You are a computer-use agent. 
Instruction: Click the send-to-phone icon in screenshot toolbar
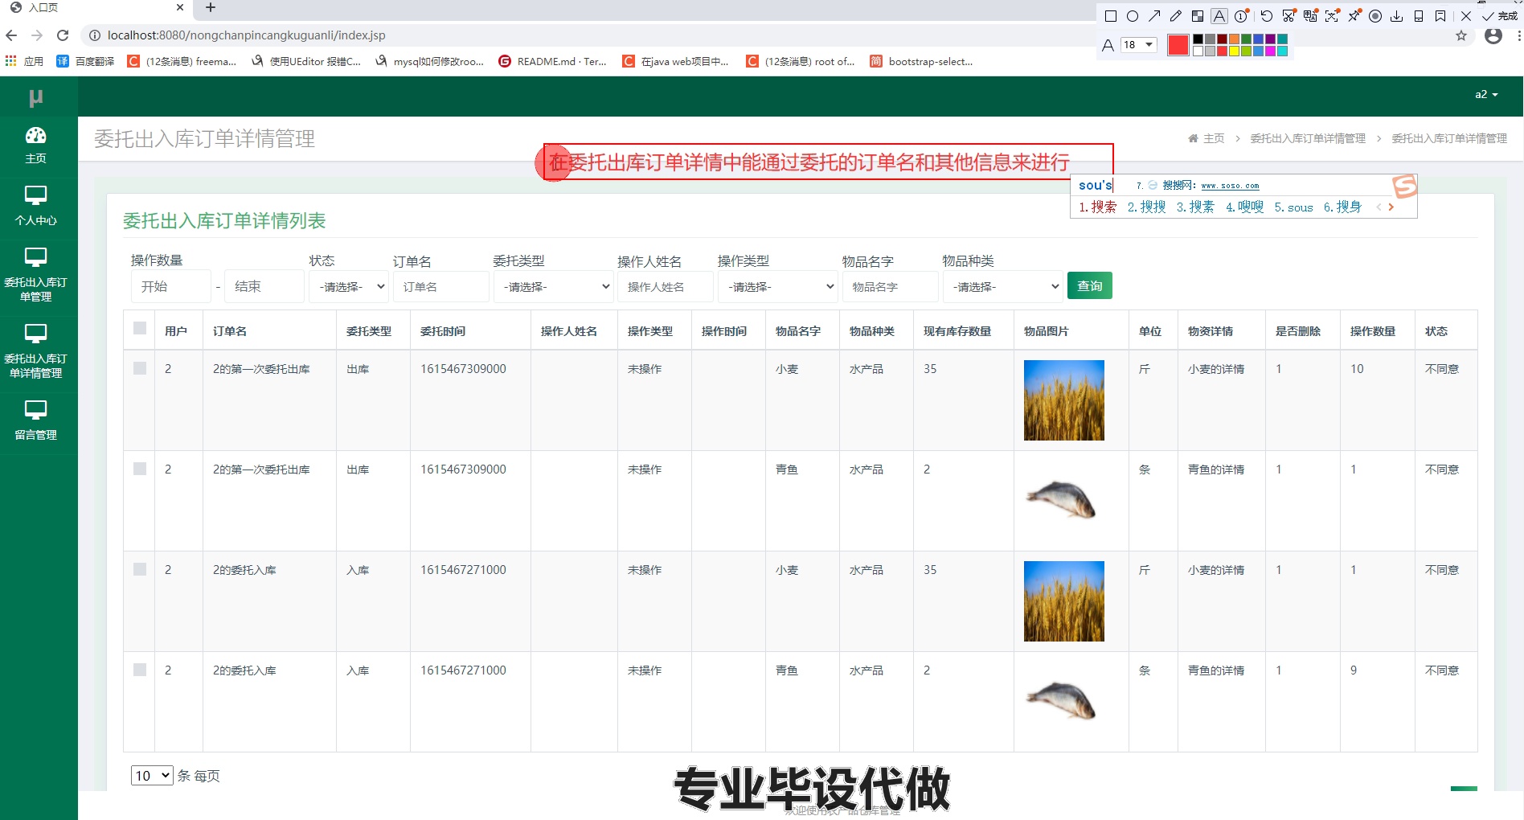pyautogui.click(x=1419, y=16)
